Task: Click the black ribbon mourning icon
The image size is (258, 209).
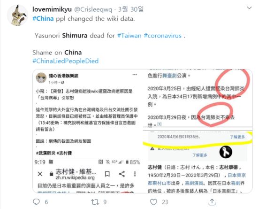Action: pyautogui.click(x=226, y=152)
